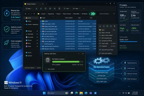The image size is (144, 96).
Task: Open the See more (three dots) toolbar menu
Action: (x=84, y=8)
